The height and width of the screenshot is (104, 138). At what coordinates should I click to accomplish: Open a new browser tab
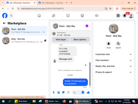71,3
